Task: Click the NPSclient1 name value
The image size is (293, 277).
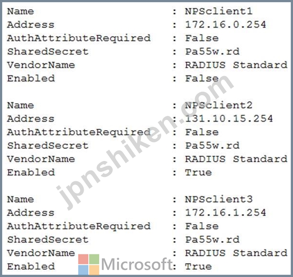Action: [218, 11]
